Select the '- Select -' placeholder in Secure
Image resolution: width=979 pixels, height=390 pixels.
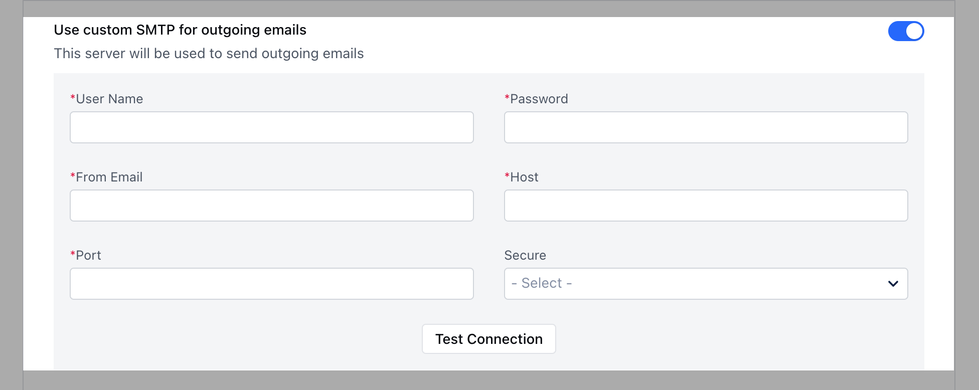click(540, 283)
